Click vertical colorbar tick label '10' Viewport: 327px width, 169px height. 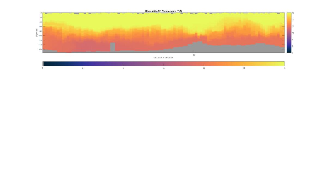coord(293,33)
